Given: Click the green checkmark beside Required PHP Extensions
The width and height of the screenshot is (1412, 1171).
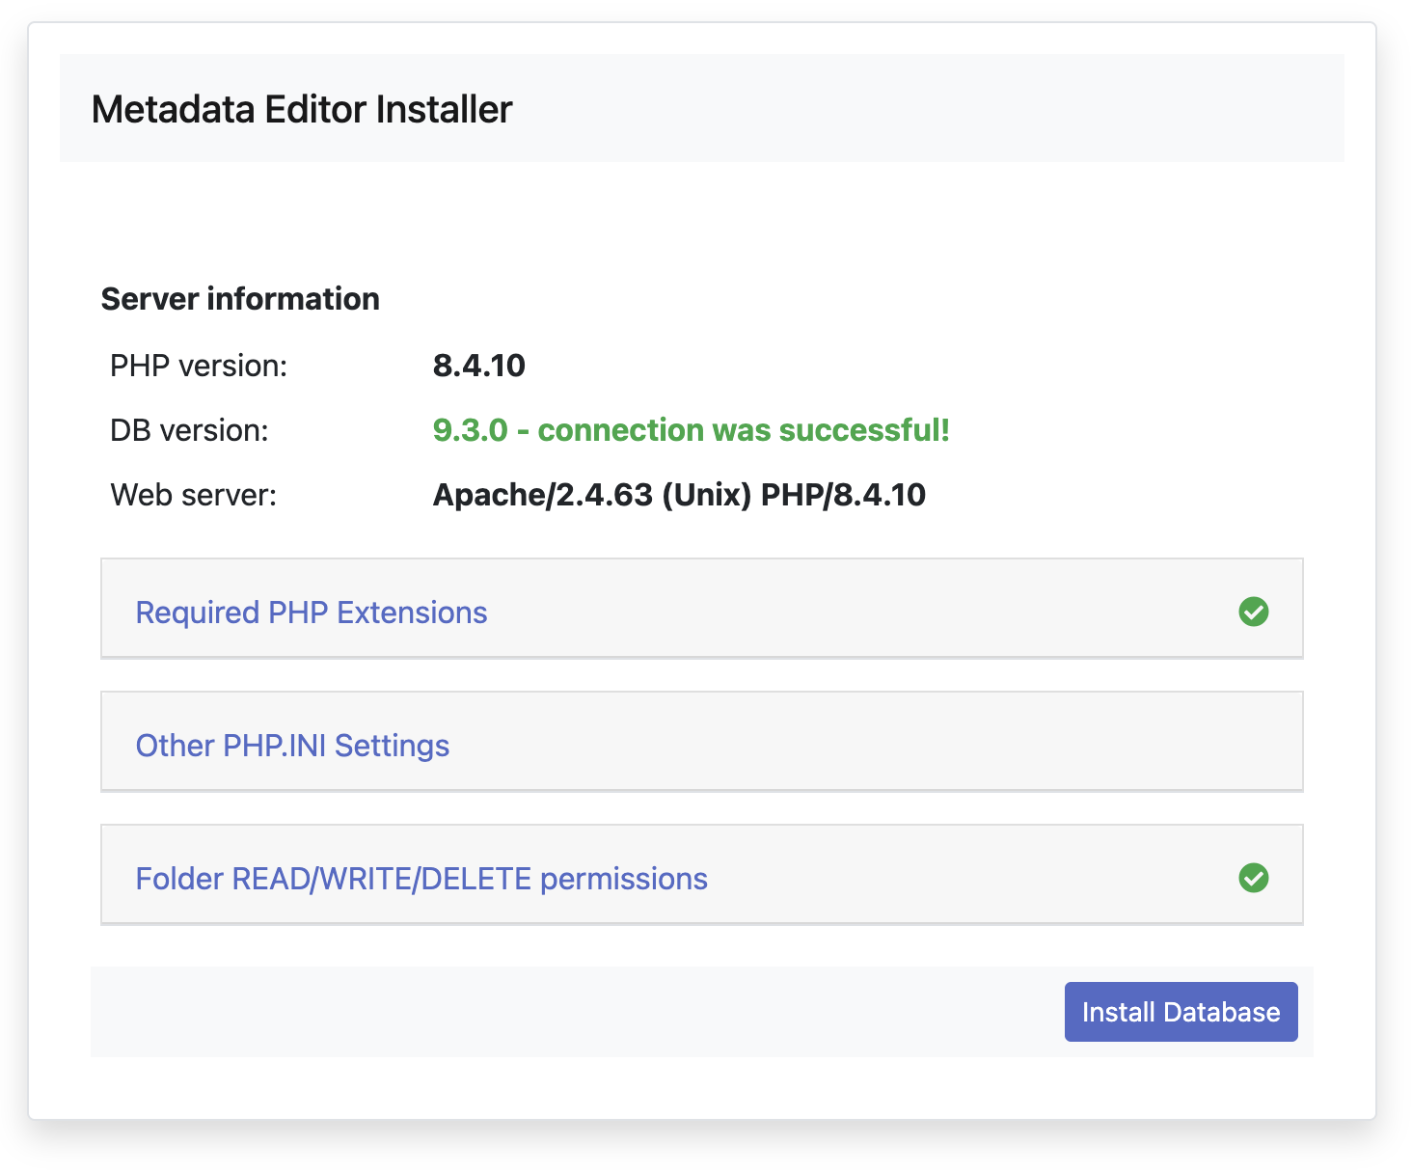Looking at the screenshot, I should 1254,612.
